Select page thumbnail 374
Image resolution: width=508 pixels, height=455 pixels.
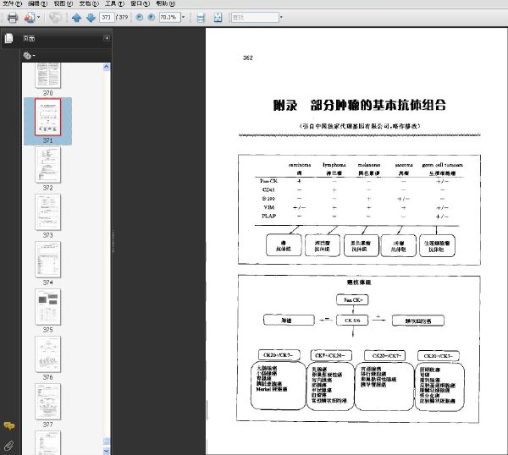tap(47, 259)
